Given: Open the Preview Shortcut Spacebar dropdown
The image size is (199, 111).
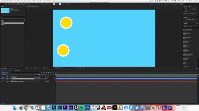Looking at the screenshot, I should (x=190, y=23).
